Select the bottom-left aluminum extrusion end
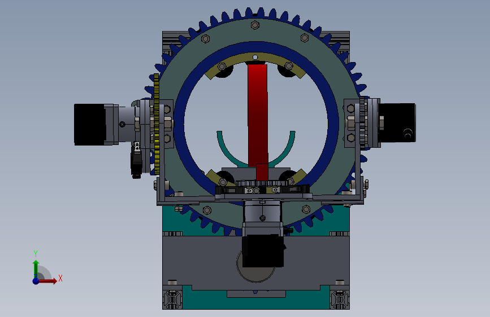 pos(172,300)
